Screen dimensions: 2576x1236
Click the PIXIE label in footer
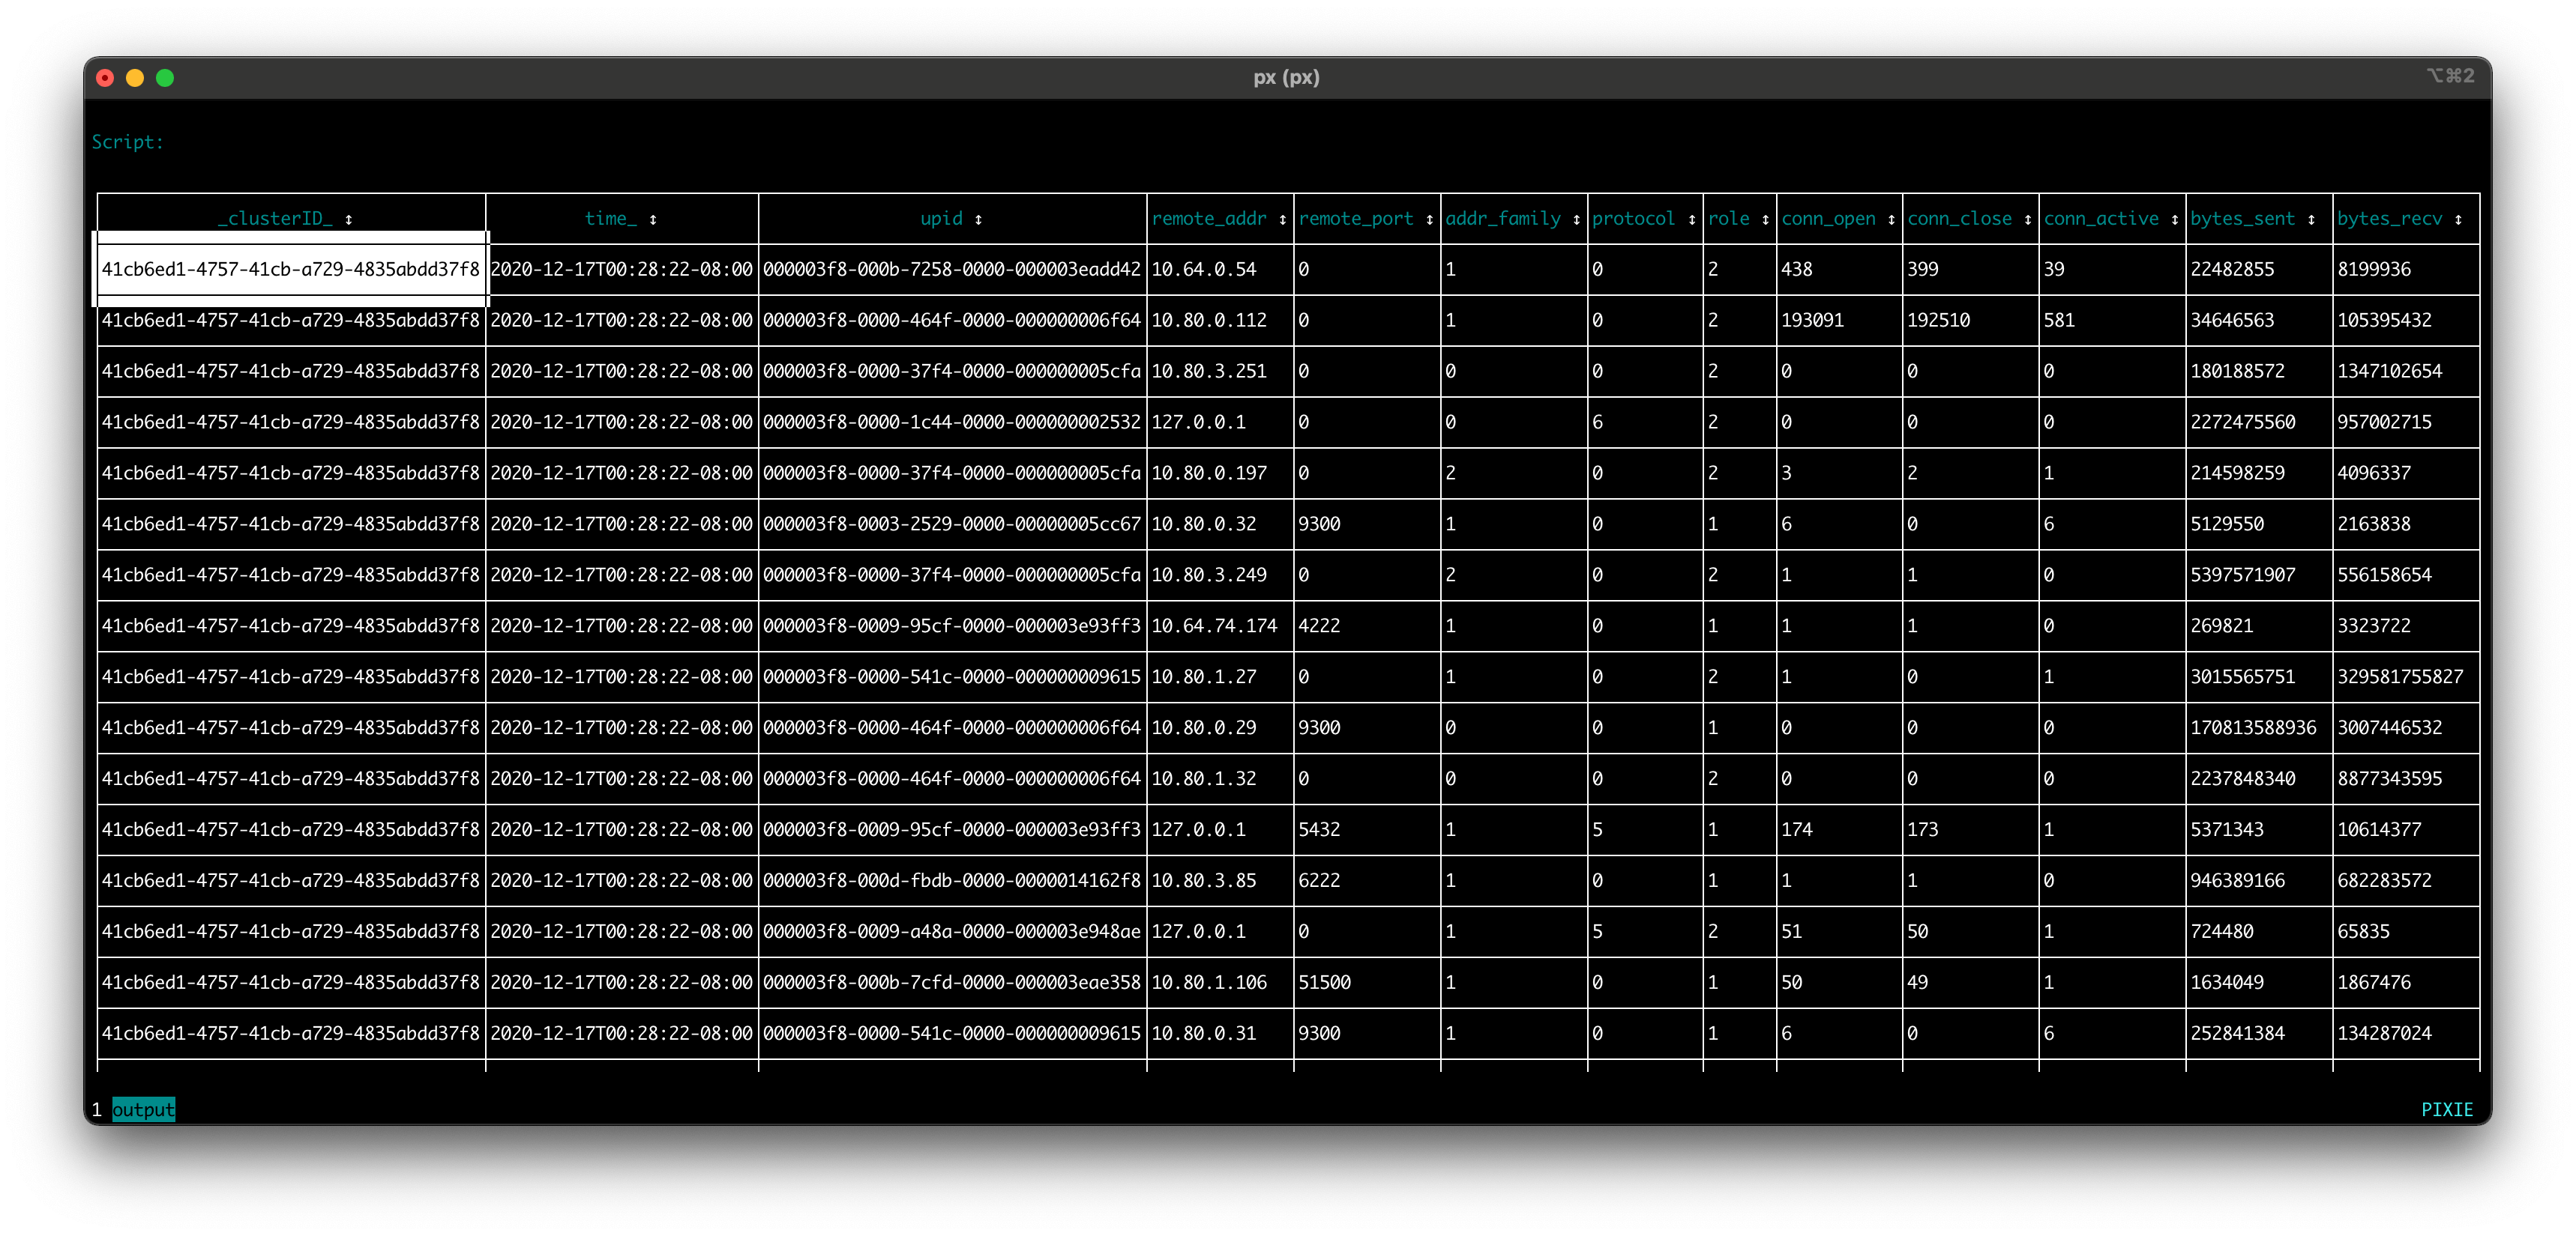tap(2446, 1109)
